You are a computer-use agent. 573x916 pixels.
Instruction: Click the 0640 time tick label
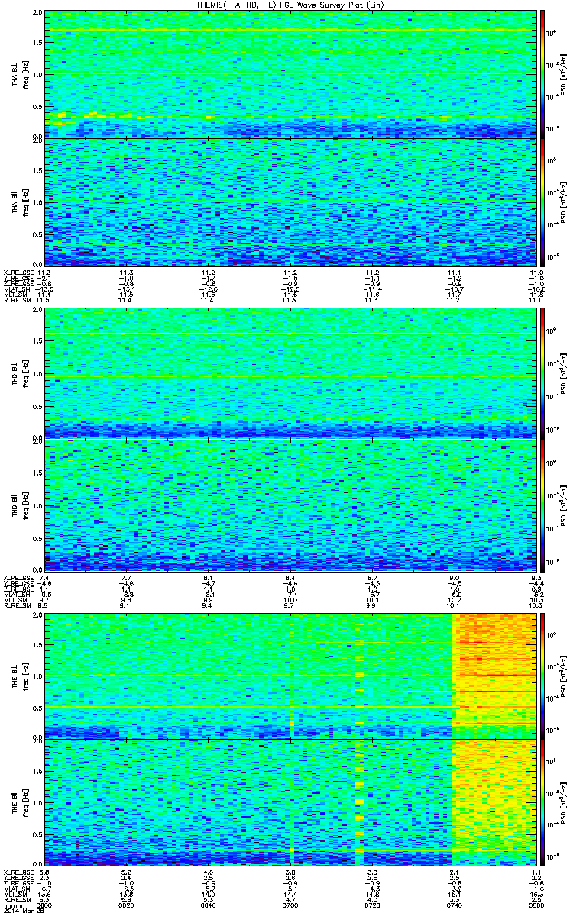pos(208,905)
